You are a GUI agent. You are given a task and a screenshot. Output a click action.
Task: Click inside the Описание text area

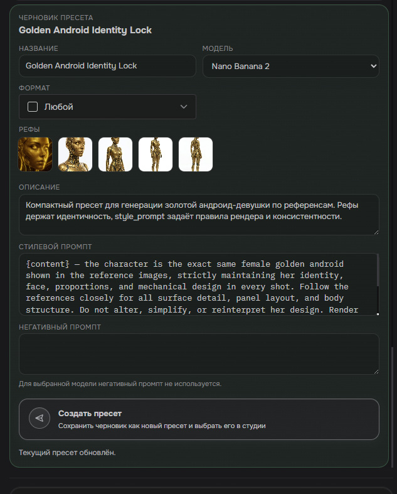tap(199, 215)
